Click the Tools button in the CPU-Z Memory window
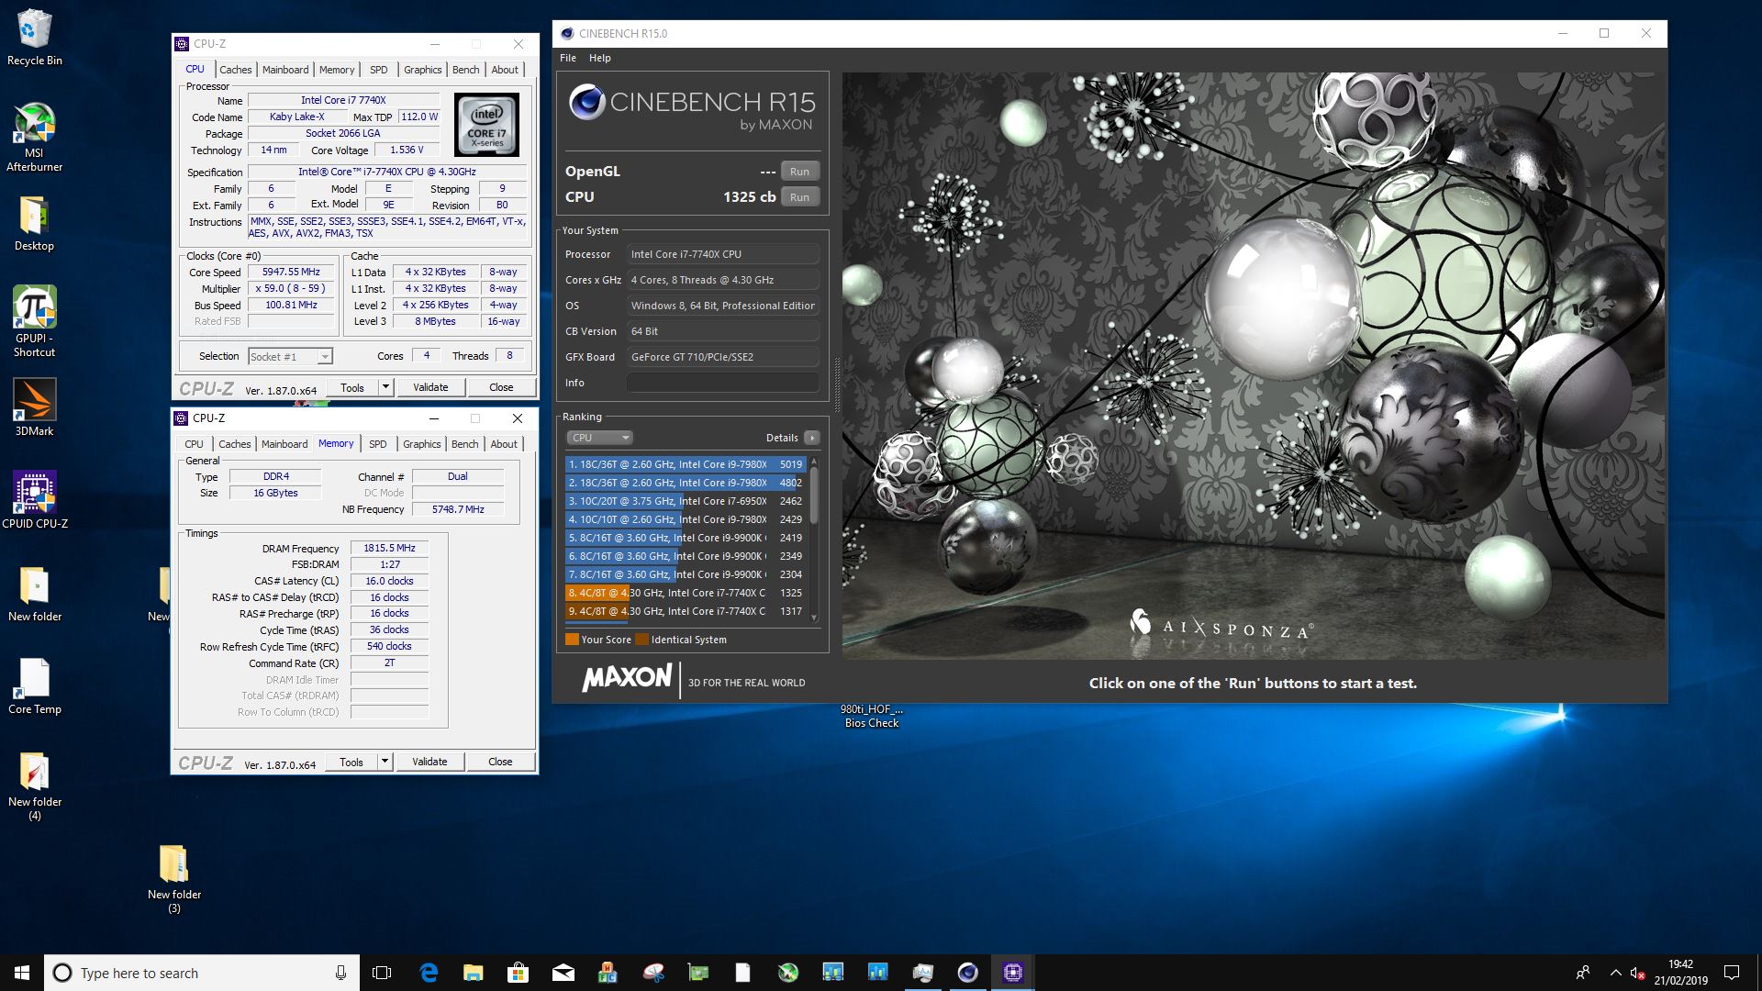Image resolution: width=1762 pixels, height=991 pixels. point(351,762)
